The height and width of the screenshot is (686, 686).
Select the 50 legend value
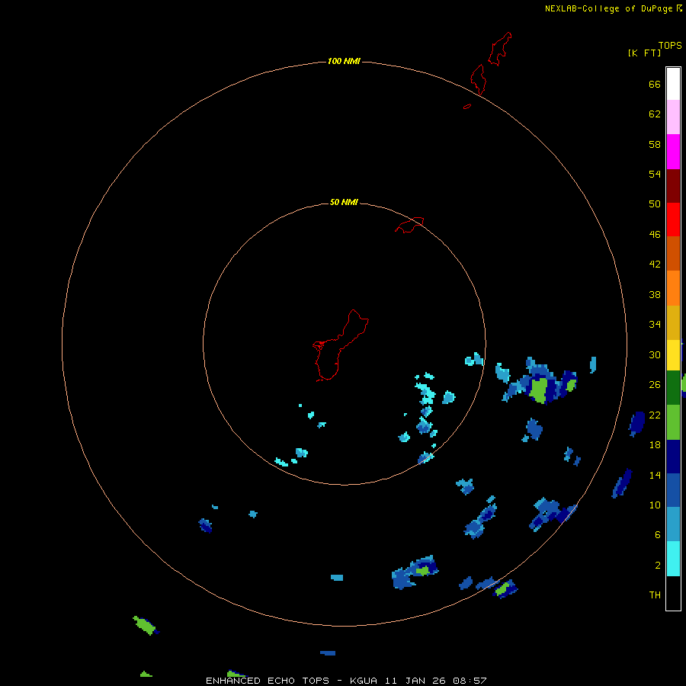pos(655,204)
